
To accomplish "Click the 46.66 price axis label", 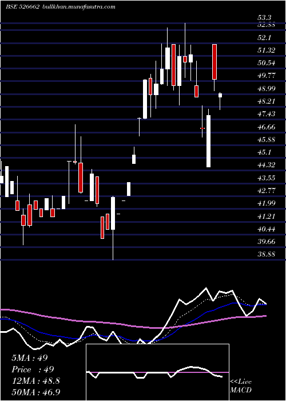I will click(267, 127).
